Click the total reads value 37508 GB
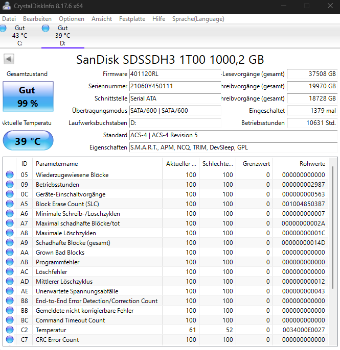This screenshot has width=340, height=350. (312, 74)
